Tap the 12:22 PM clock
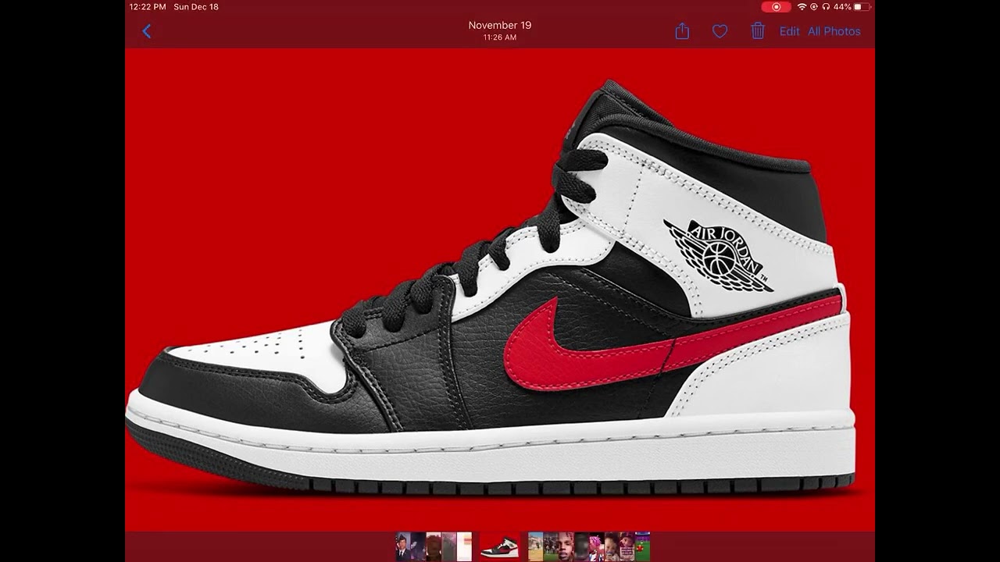The height and width of the screenshot is (562, 1000). pos(148,7)
